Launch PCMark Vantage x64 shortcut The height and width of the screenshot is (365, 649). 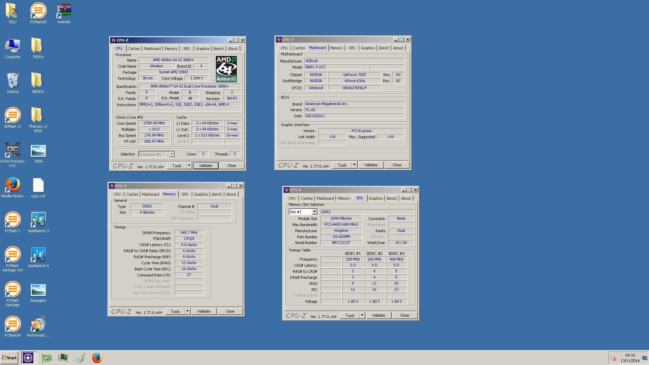point(13,259)
